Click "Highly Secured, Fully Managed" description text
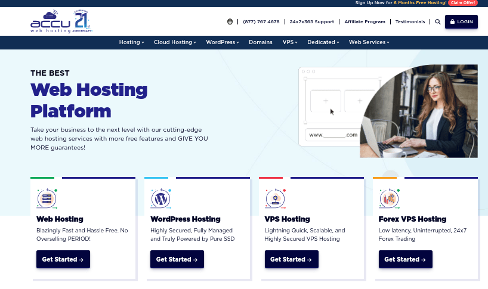This screenshot has height=289, width=488. pyautogui.click(x=192, y=235)
